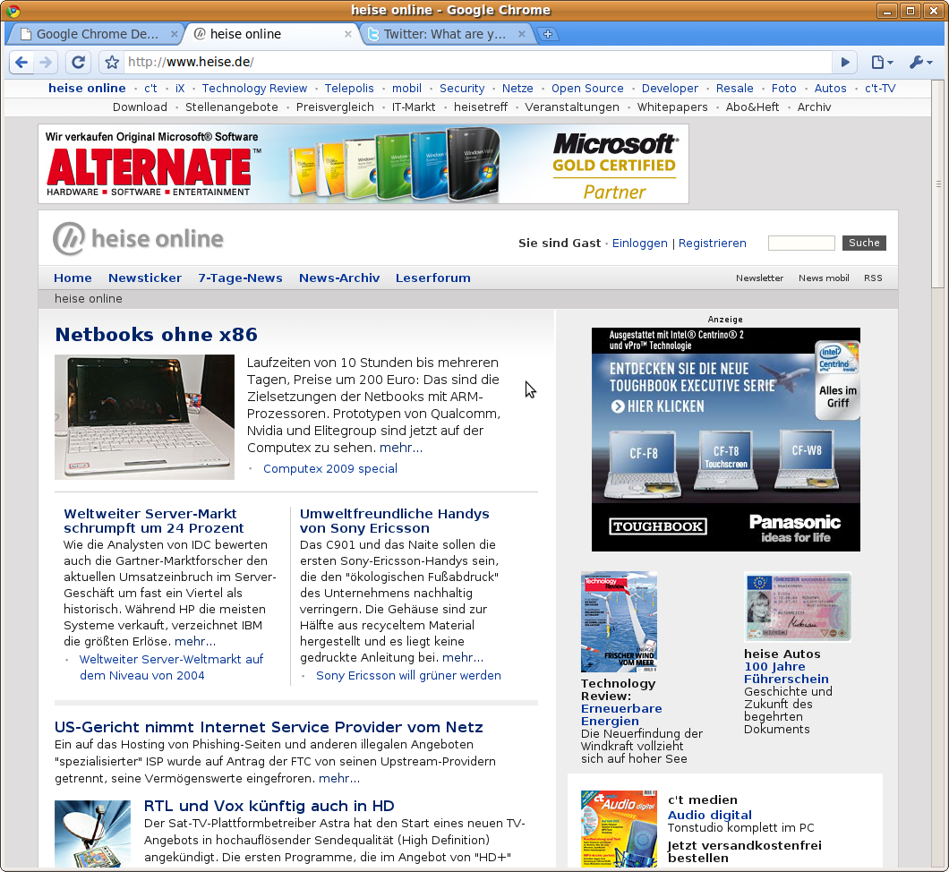Open RTL und Vox künftig auch in HD

pyautogui.click(x=269, y=806)
